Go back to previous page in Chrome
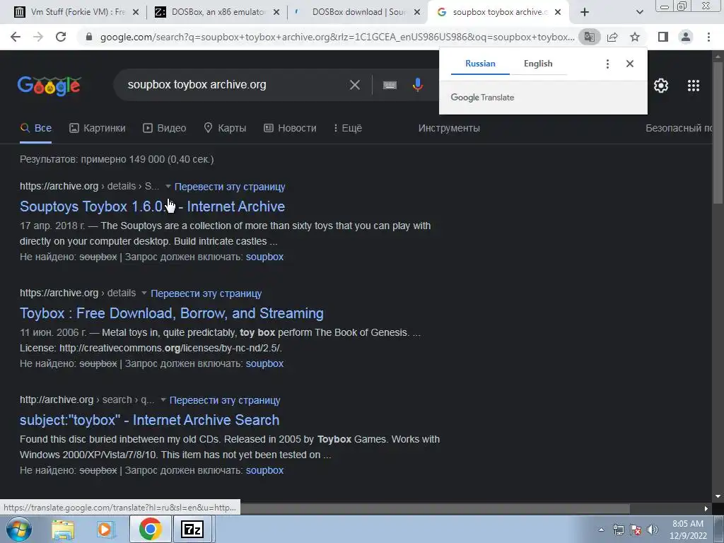This screenshot has height=543, width=724. tap(16, 37)
